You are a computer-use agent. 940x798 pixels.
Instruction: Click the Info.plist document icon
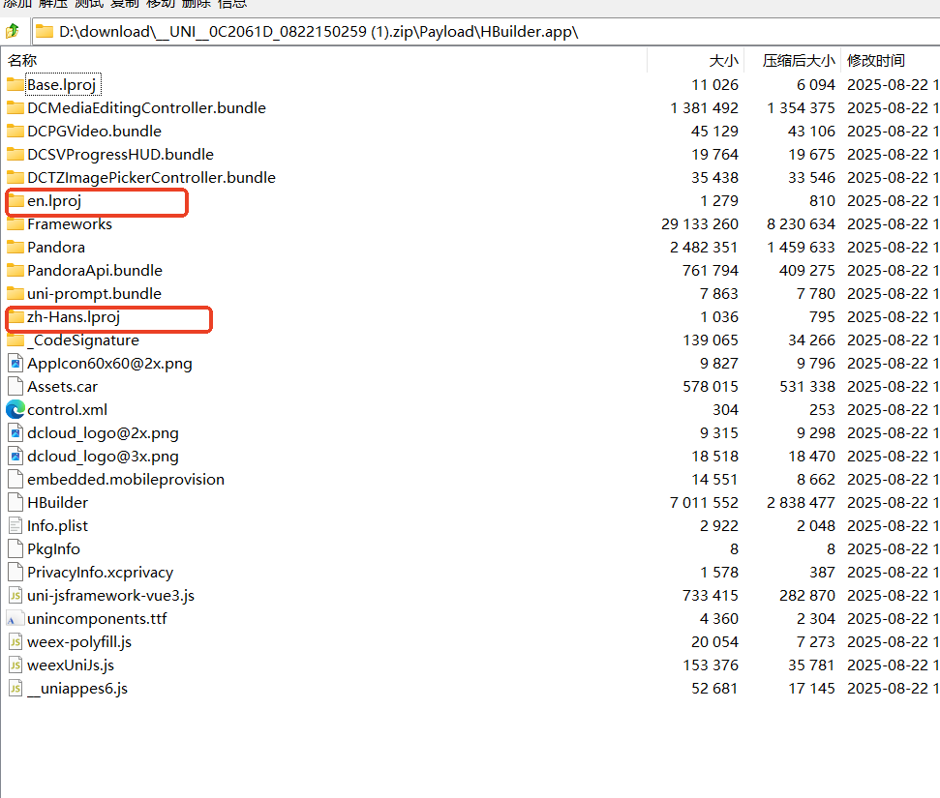point(15,526)
